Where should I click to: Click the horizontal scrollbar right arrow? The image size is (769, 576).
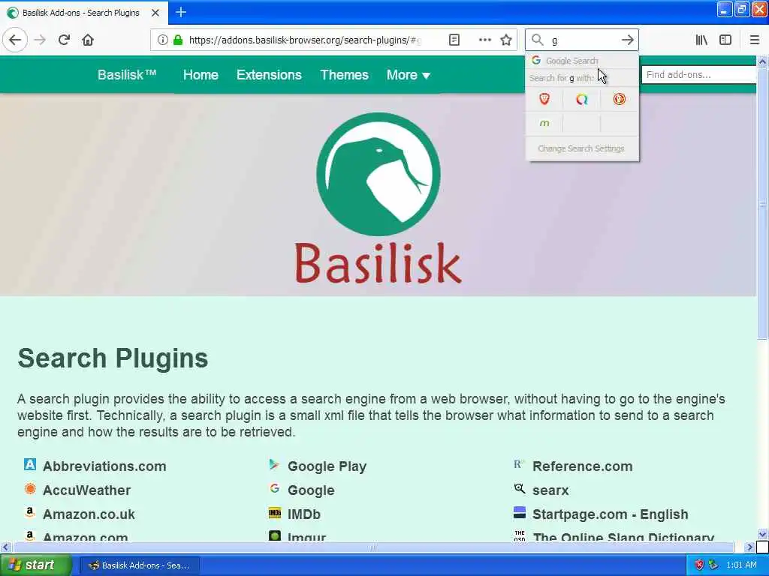tap(749, 547)
